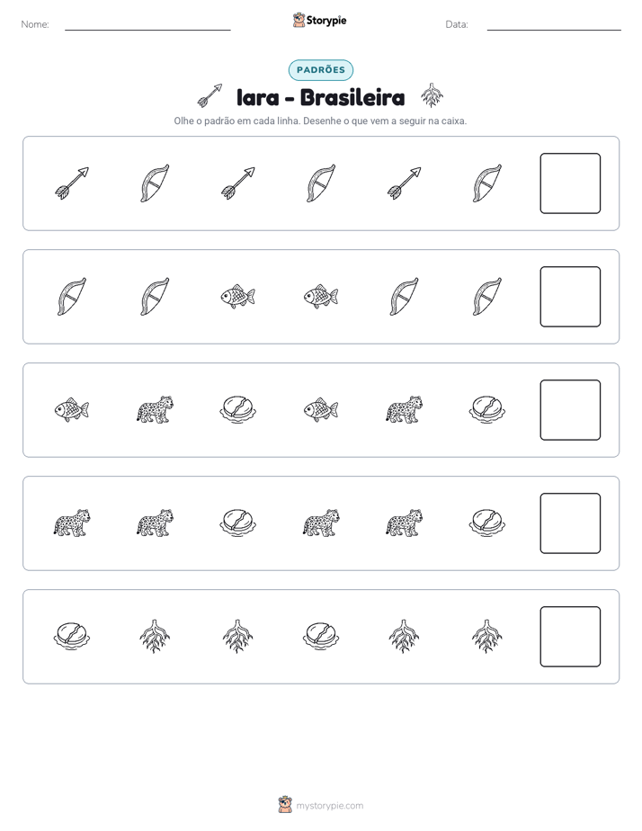Click the first fish in row two
The height and width of the screenshot is (831, 642).
[x=238, y=296]
